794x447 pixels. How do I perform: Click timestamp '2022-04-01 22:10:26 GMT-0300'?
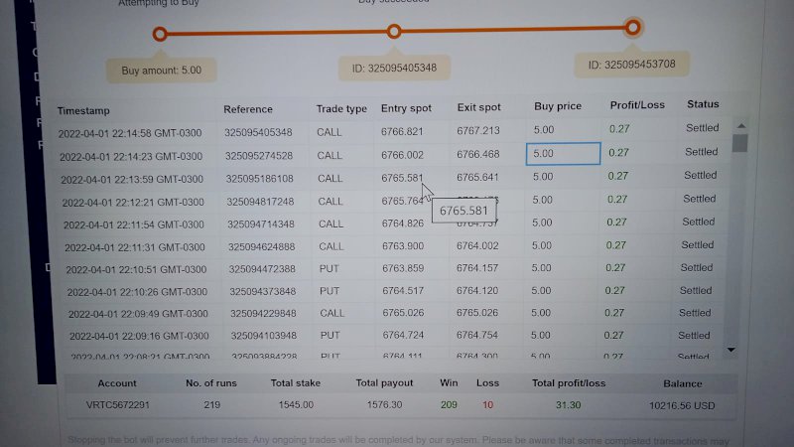pyautogui.click(x=137, y=292)
